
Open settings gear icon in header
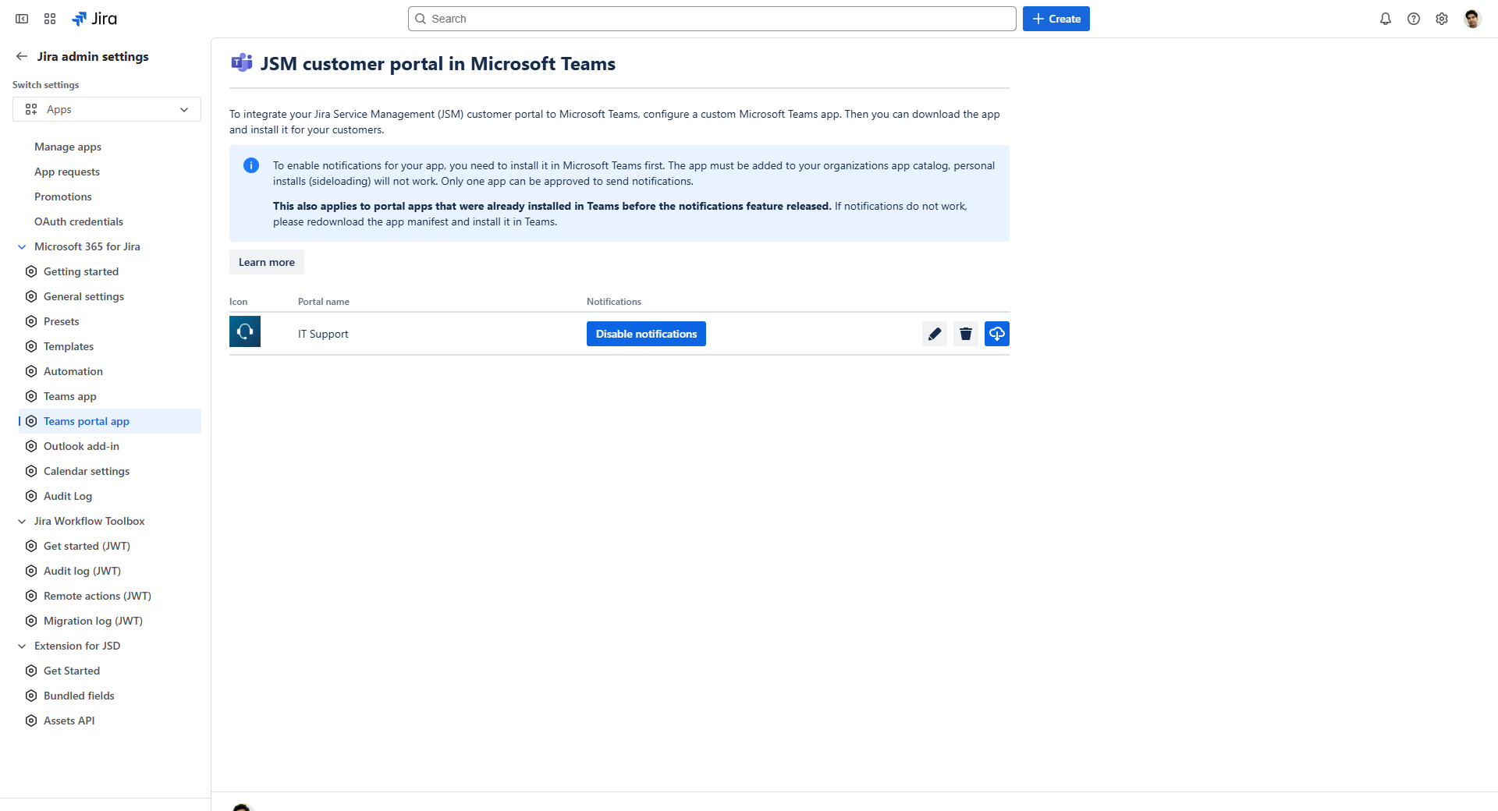(1442, 19)
